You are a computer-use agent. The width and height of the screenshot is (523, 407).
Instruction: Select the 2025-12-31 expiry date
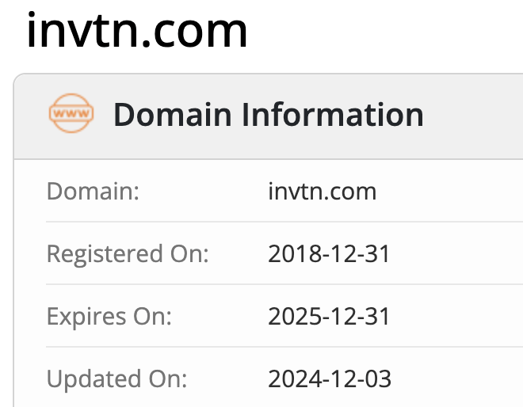[x=329, y=317]
